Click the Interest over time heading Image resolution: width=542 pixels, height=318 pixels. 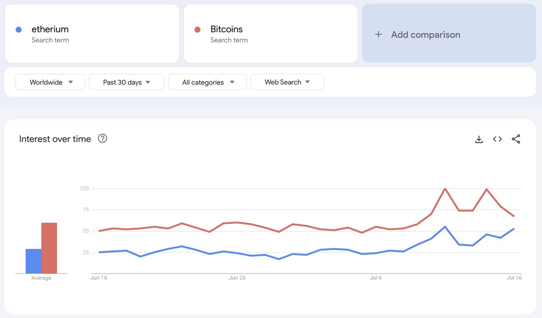point(55,139)
